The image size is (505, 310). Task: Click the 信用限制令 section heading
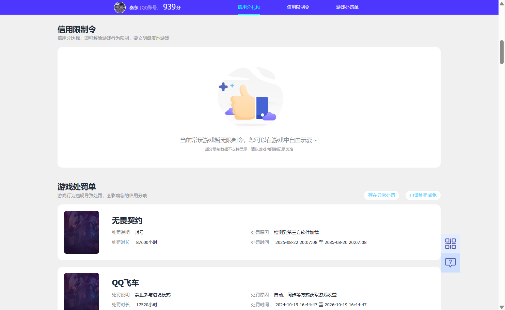(x=77, y=29)
